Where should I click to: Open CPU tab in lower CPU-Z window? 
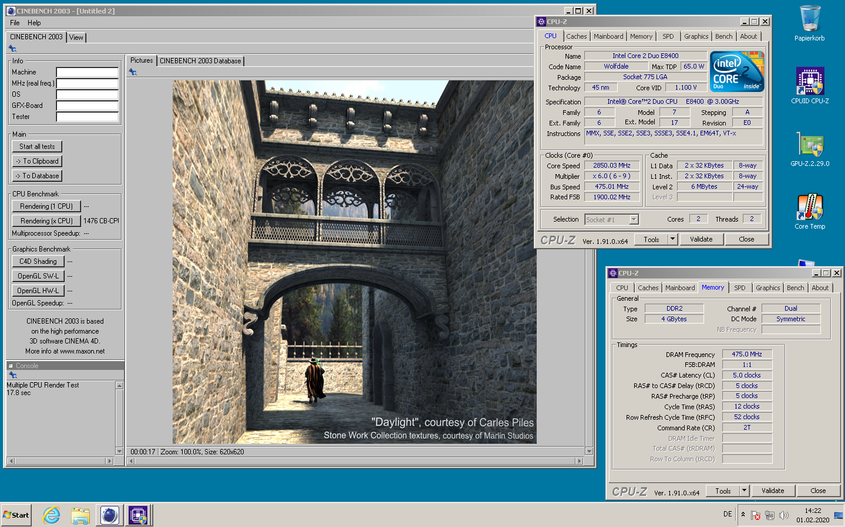pos(622,288)
